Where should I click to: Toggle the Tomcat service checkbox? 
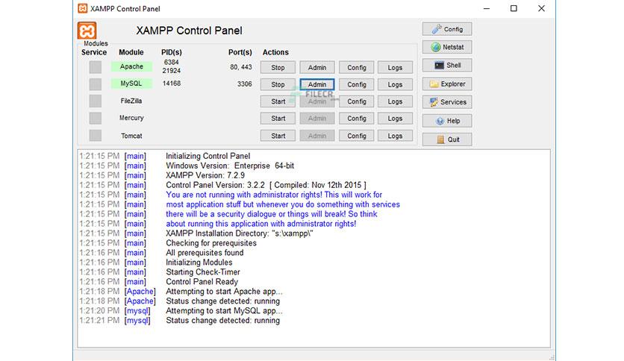pyautogui.click(x=95, y=136)
